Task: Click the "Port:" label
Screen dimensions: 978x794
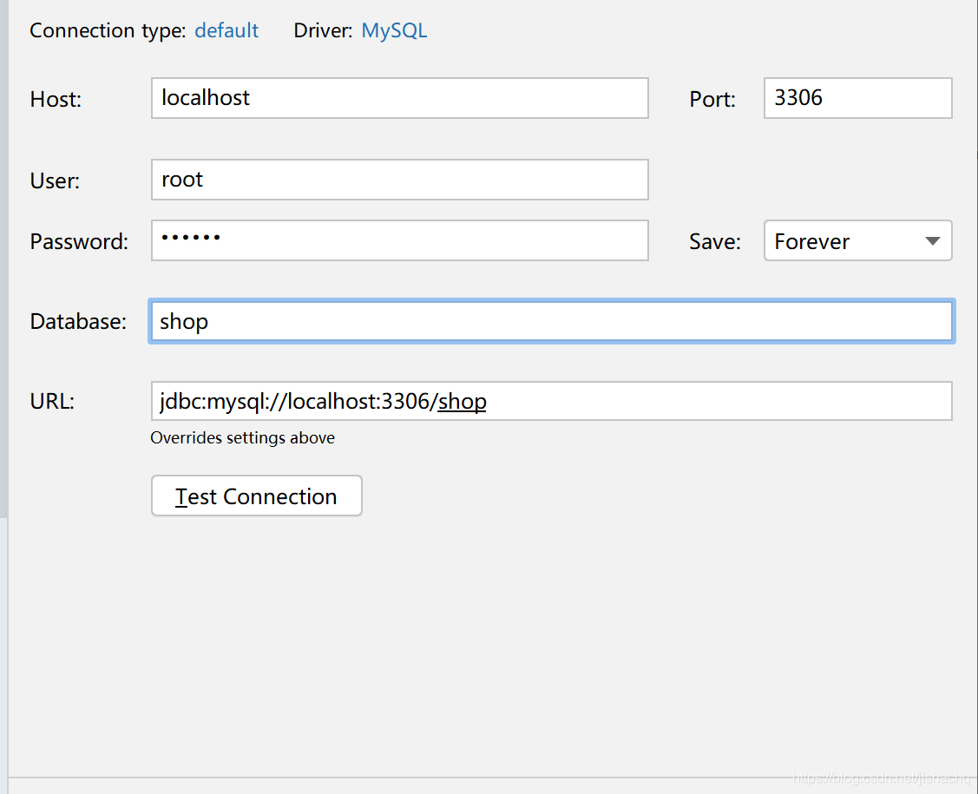Action: pos(712,100)
